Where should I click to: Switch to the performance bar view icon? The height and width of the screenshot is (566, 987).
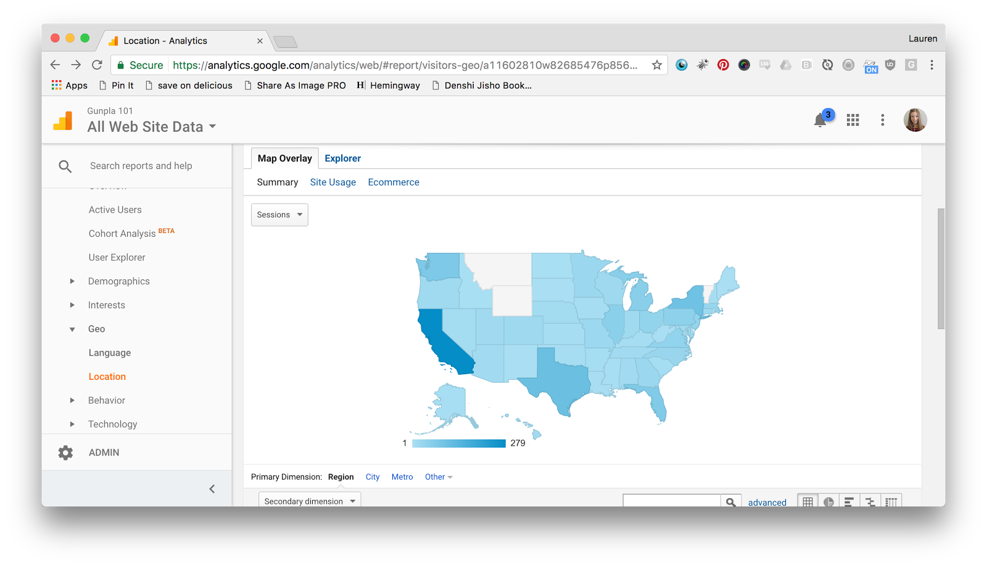tap(849, 502)
